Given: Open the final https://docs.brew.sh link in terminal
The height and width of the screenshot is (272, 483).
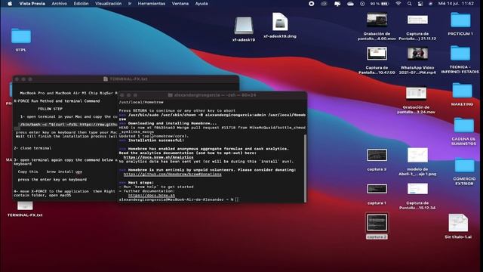Looking at the screenshot, I should (152, 195).
